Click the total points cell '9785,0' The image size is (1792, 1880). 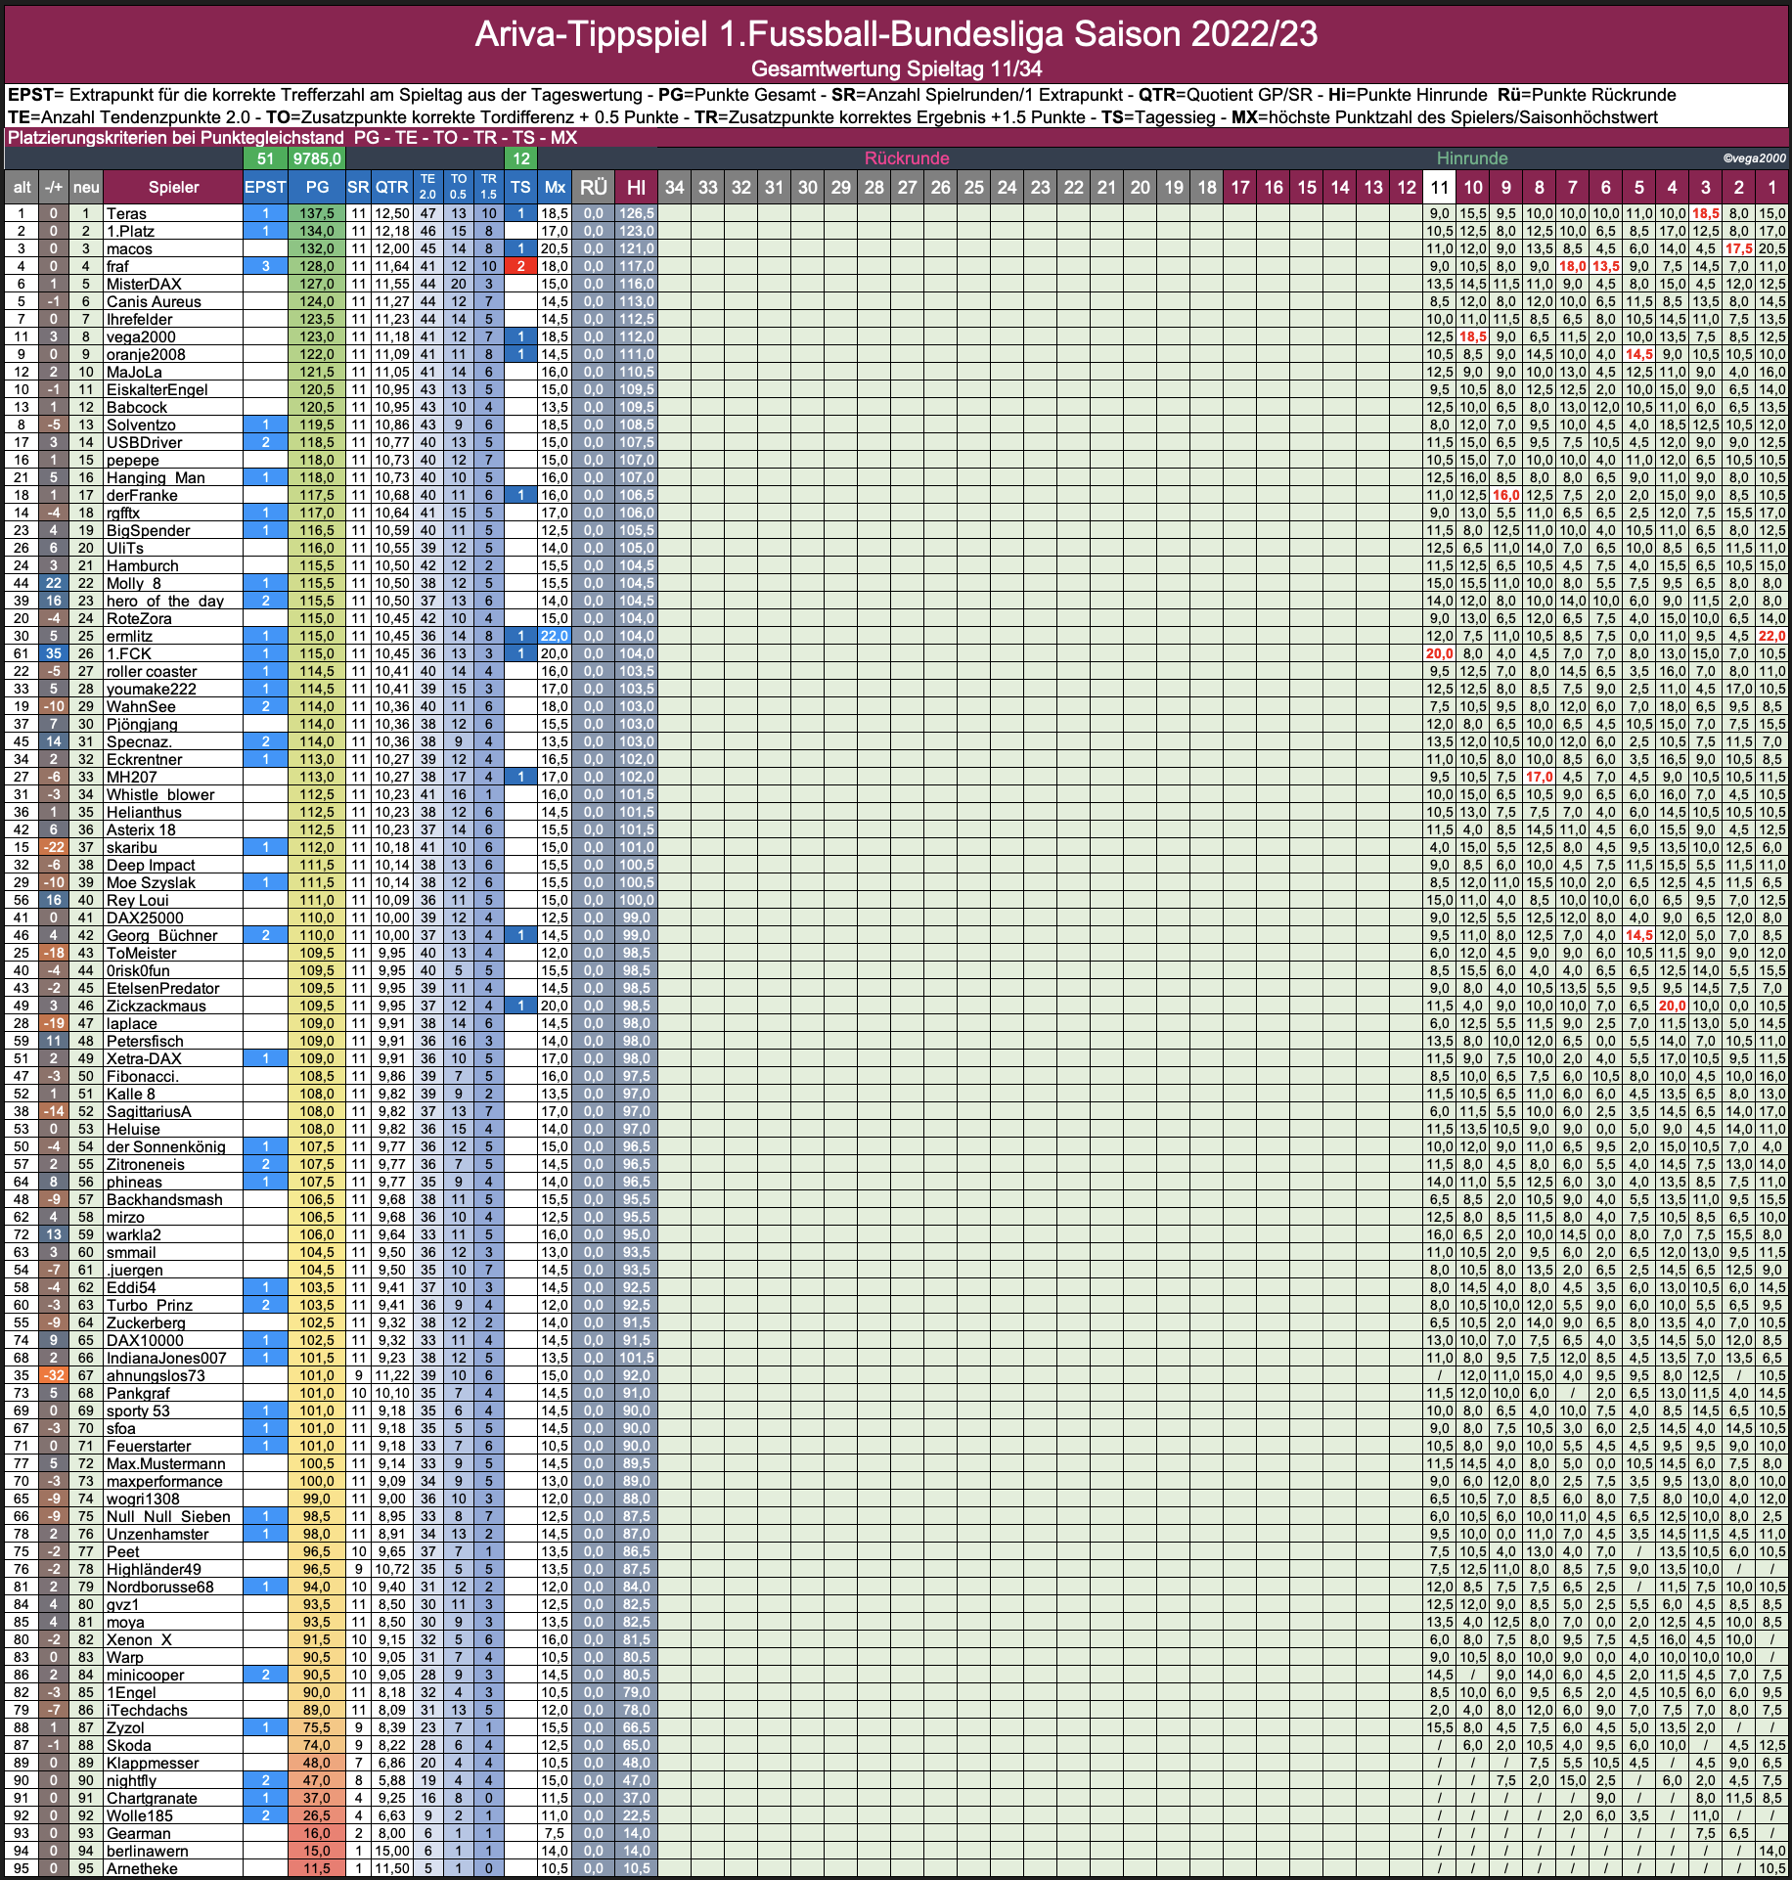point(317,158)
